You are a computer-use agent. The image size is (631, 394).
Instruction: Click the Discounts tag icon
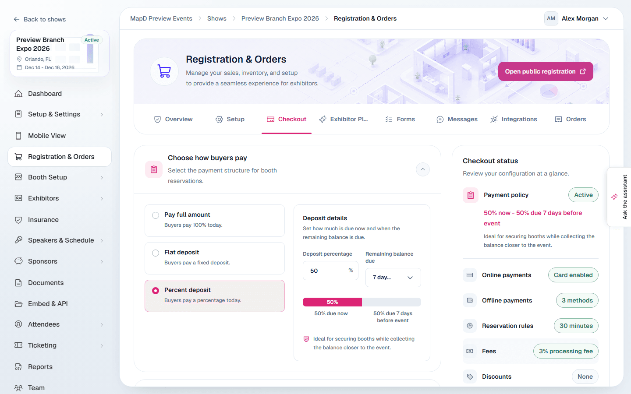(x=470, y=376)
